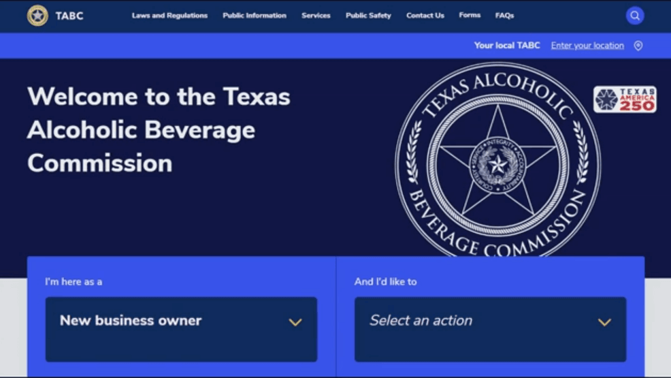Viewport: 671px width, 378px height.
Task: Go to Contact Us
Action: 425,16
